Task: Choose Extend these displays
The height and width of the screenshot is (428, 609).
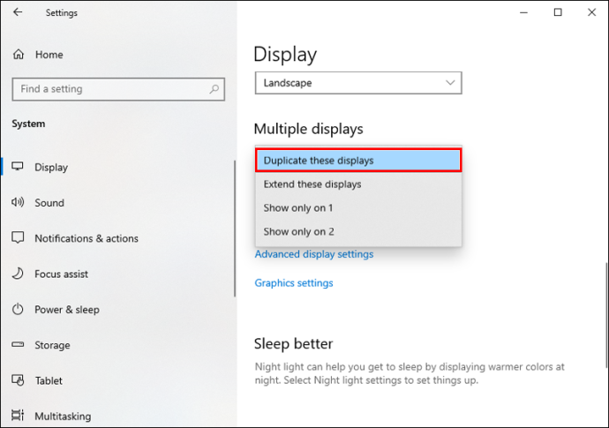Action: (x=358, y=184)
